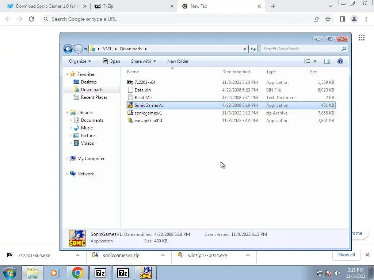Share this page icon in Chrome
The width and height of the screenshot is (374, 280).
click(316, 19)
